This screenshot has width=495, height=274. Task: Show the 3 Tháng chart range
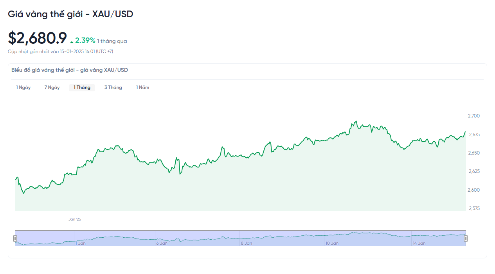113,87
